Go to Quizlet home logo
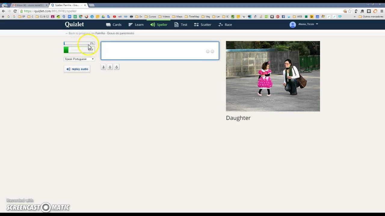 [74, 24]
